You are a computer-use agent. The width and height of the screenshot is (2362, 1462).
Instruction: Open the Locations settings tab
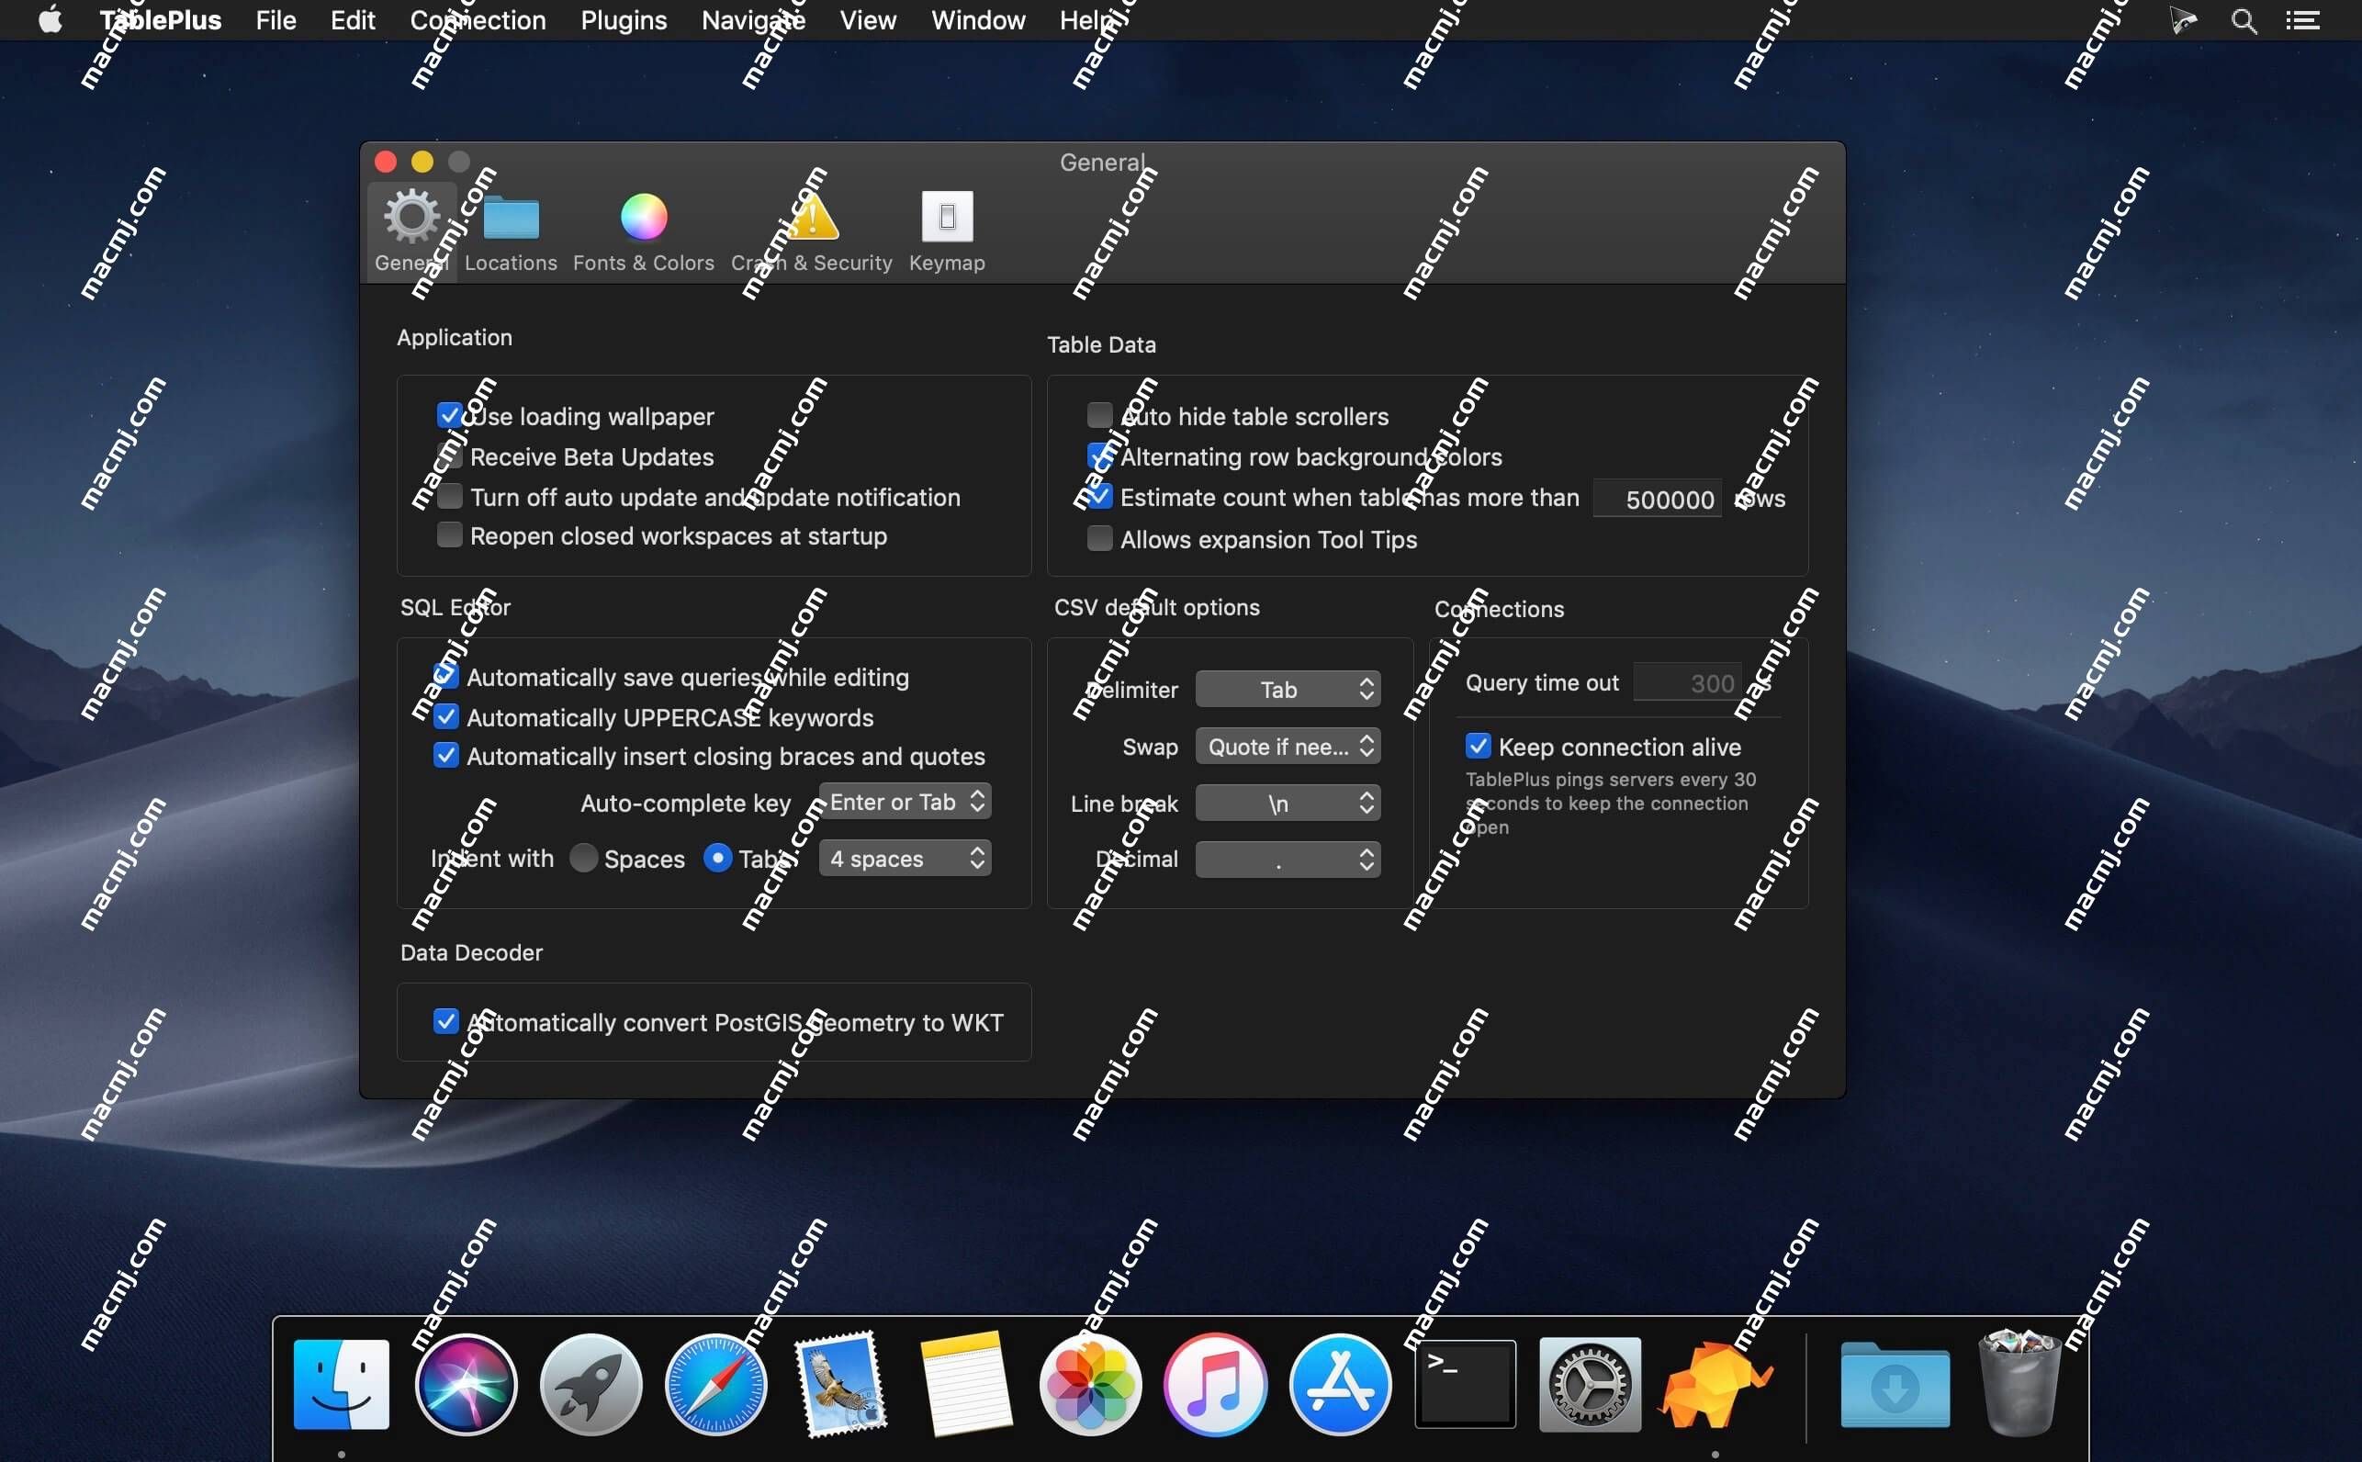click(x=512, y=228)
